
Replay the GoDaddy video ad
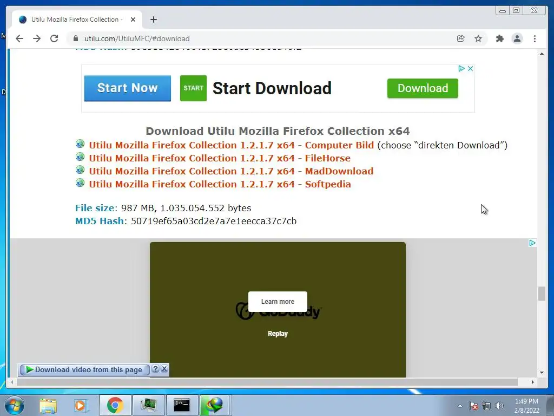[x=278, y=334]
